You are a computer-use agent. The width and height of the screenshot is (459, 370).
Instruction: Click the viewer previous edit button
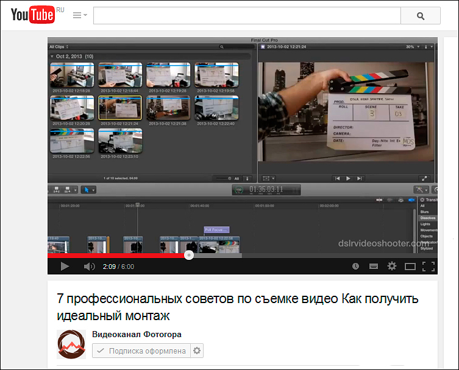click(337, 178)
